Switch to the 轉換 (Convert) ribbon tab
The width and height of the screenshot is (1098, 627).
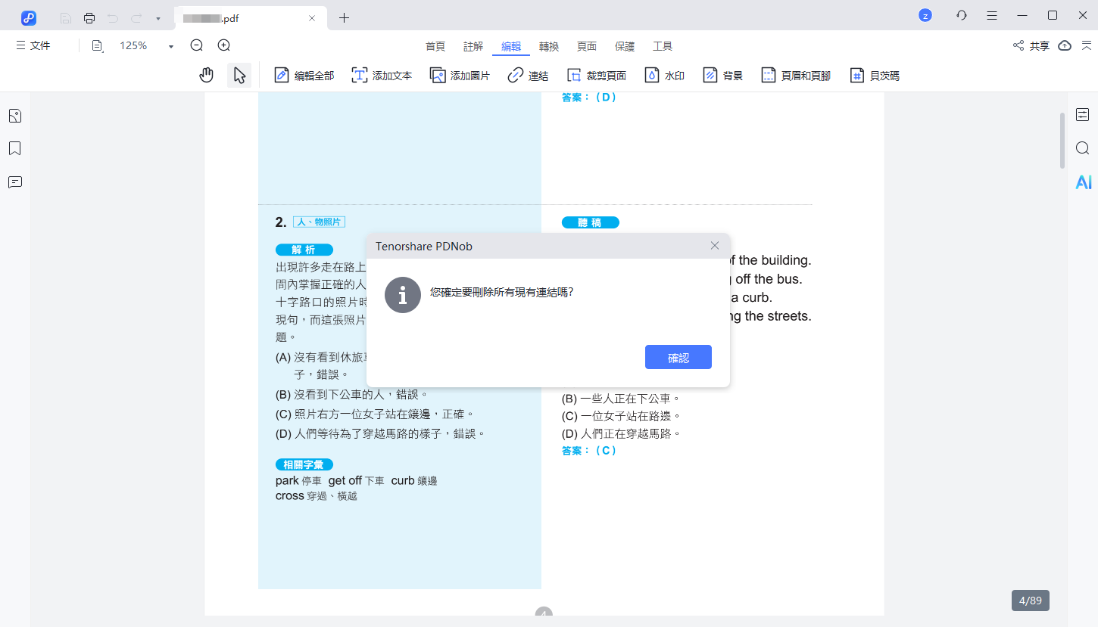(x=548, y=45)
